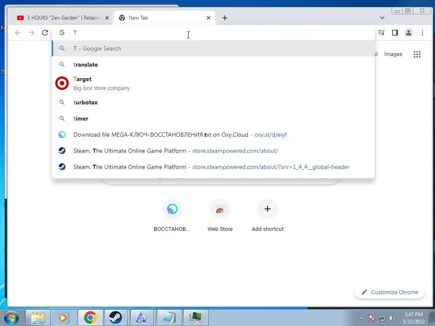Viewport: 435px width, 326px height.
Task: Click the volume speaker tray icon
Action: 392,318
